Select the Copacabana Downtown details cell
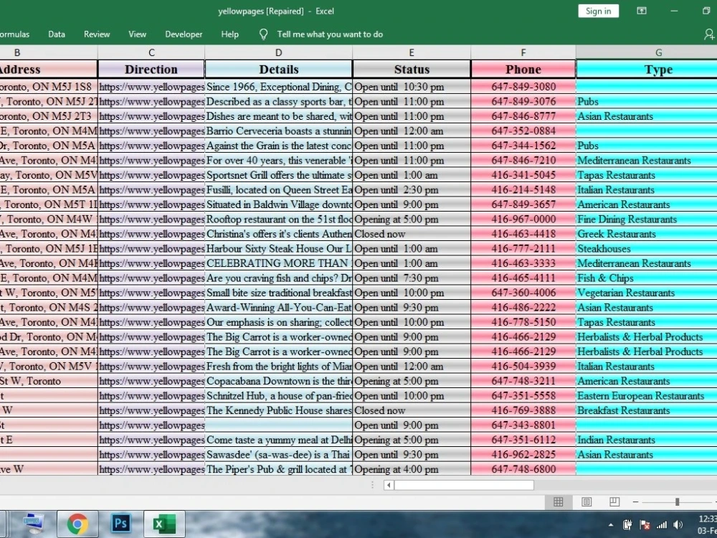The height and width of the screenshot is (538, 717). pos(278,381)
